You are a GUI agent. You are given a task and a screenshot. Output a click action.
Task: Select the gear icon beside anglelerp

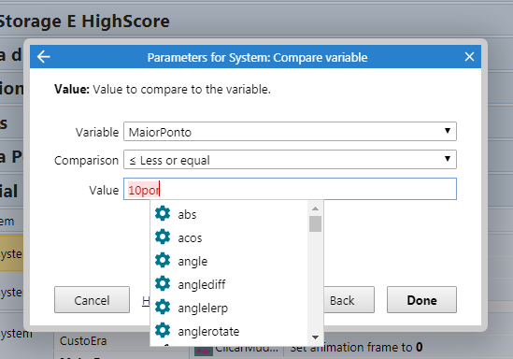click(163, 308)
